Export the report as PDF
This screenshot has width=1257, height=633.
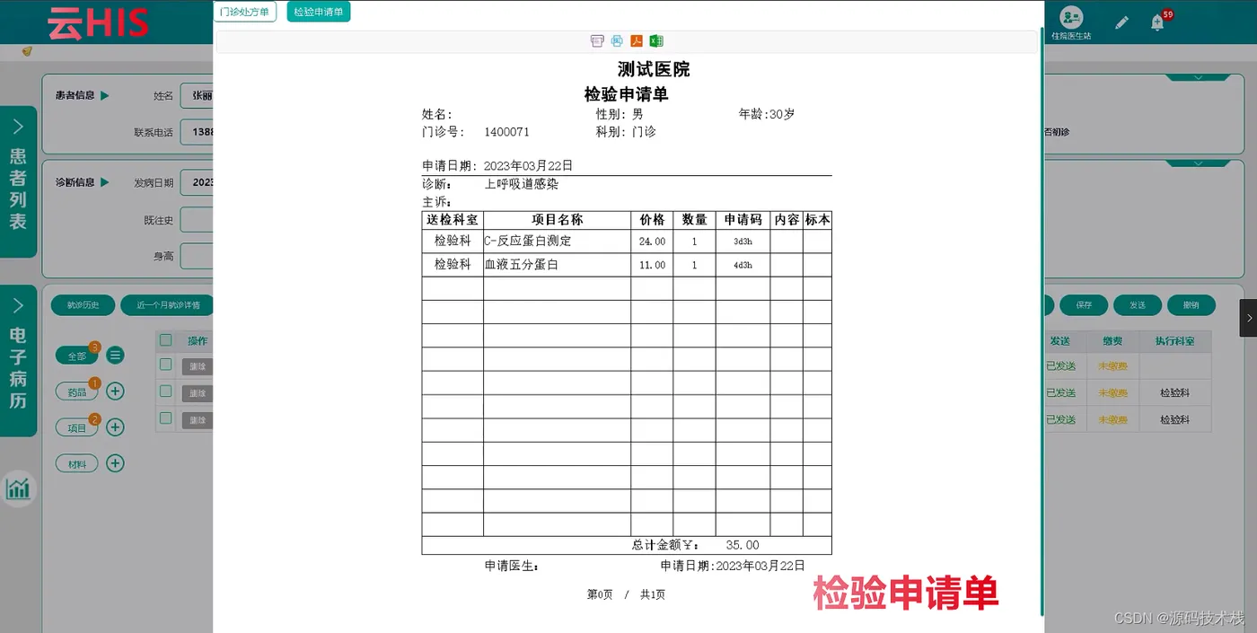pos(637,41)
